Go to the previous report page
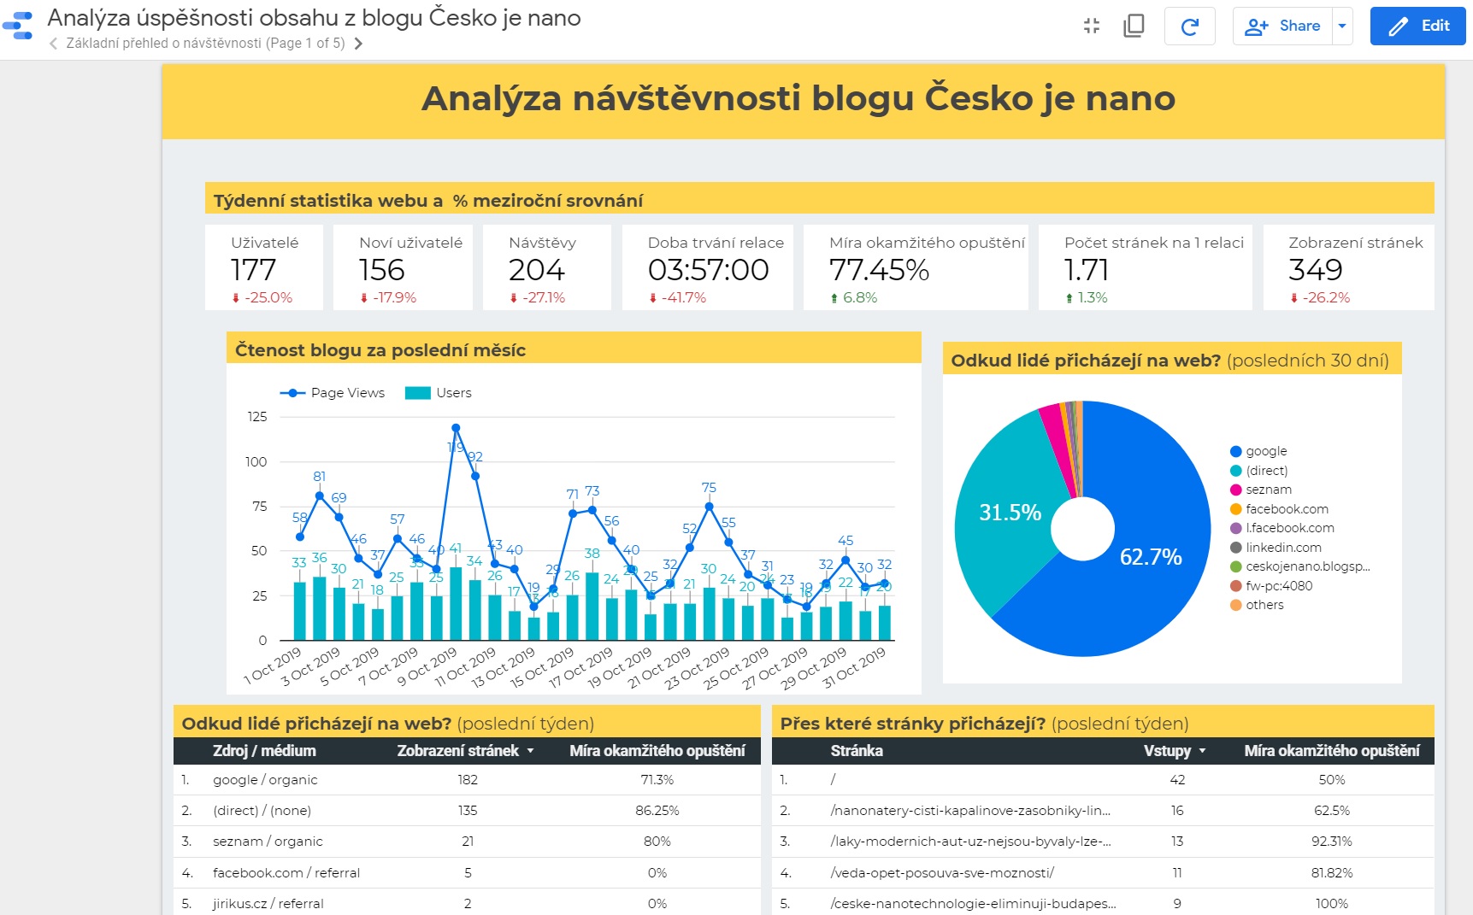Viewport: 1473px width, 915px height. point(54,44)
